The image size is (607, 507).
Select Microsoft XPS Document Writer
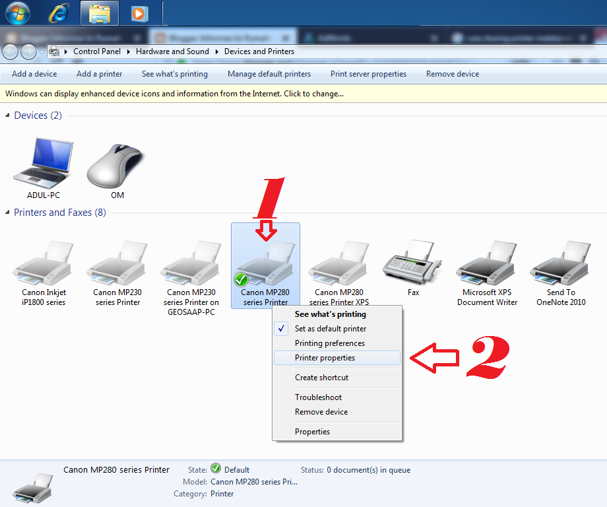click(487, 273)
